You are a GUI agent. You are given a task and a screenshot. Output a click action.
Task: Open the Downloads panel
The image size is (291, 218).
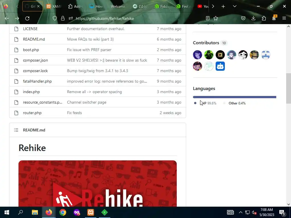253,18
